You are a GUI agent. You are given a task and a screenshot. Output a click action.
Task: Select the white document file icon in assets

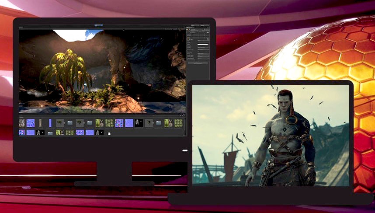click(x=109, y=133)
